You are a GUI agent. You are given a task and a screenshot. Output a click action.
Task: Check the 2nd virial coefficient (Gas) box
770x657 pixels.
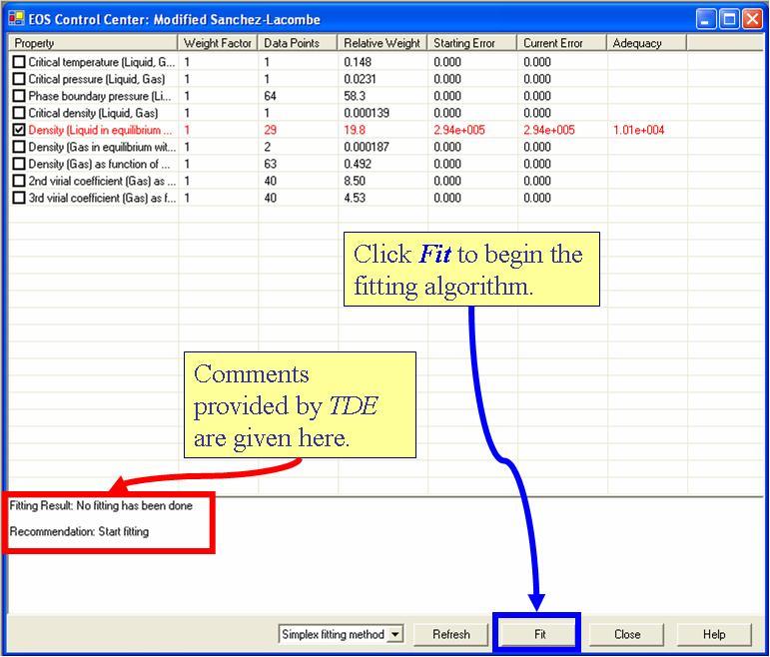(19, 181)
